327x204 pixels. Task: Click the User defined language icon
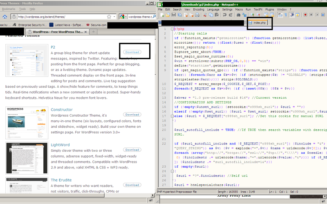click(x=298, y=15)
